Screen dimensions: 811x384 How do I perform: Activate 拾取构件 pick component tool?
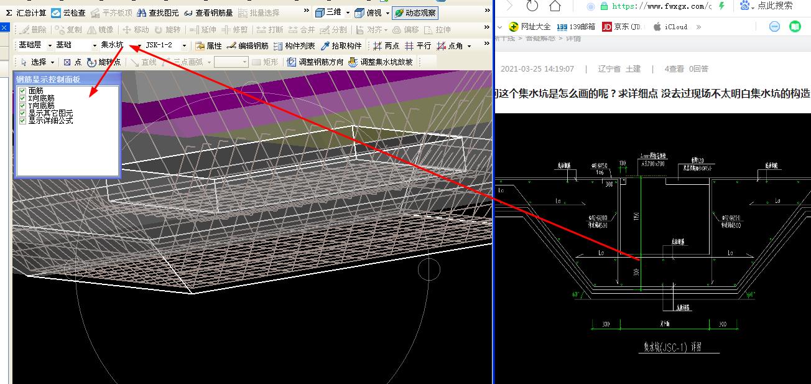(341, 45)
